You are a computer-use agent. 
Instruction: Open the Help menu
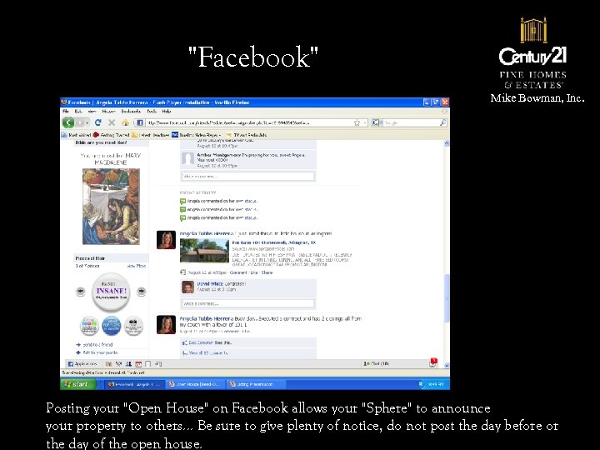click(x=167, y=112)
